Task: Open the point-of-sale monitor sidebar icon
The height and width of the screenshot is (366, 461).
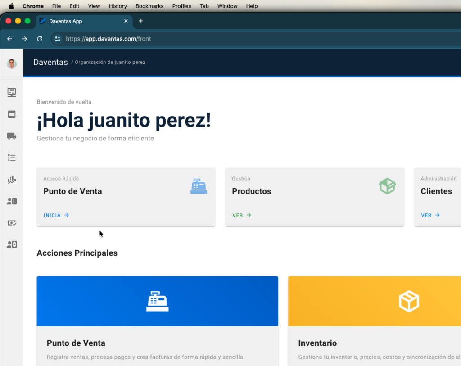Action: tap(12, 93)
